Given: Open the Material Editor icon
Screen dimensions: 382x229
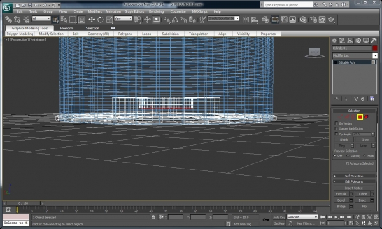Looking at the screenshot, I should point(303,19).
